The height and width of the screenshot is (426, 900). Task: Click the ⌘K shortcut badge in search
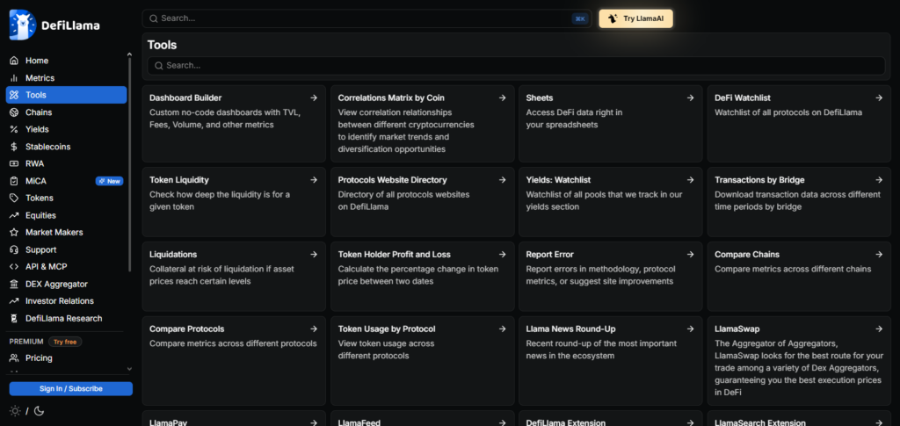(x=580, y=19)
